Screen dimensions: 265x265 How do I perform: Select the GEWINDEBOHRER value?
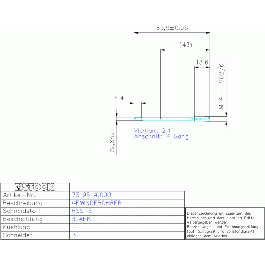pos(96,203)
